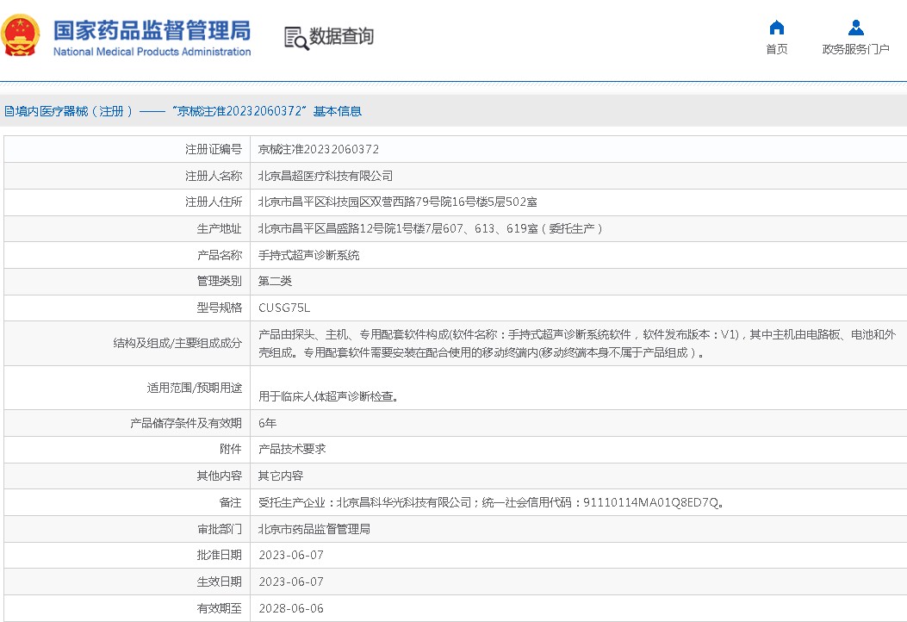The width and height of the screenshot is (907, 622).
Task: Click the approving department 北京市药品监督管理局
Action: click(x=314, y=529)
